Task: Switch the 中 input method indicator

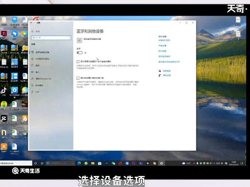Action: (x=222, y=163)
